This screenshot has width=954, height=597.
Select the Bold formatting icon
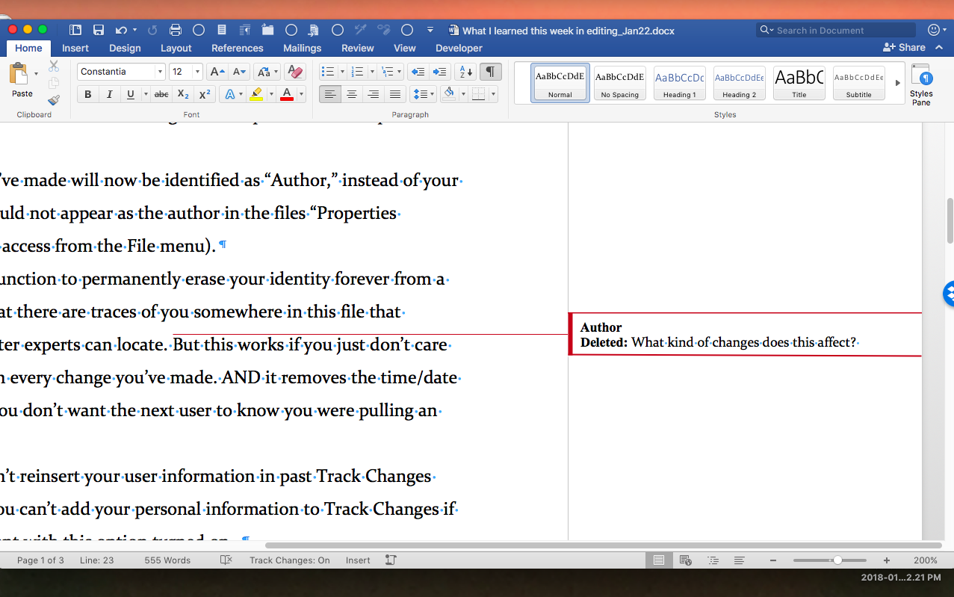pyautogui.click(x=87, y=94)
